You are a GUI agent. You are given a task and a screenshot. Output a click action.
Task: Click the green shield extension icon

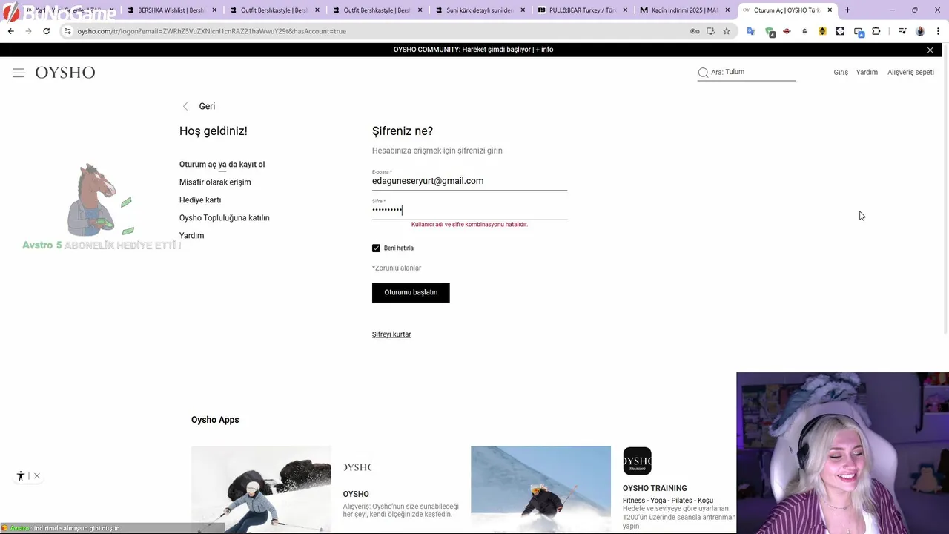[770, 31]
